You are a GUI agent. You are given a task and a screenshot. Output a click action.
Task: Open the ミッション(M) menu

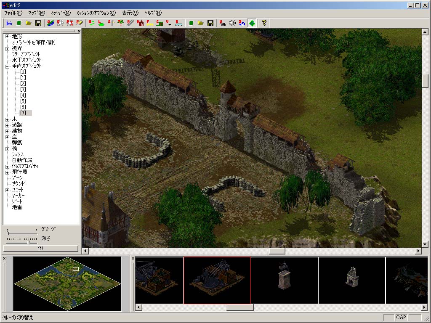click(61, 13)
